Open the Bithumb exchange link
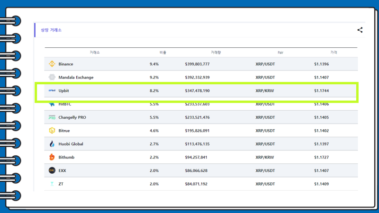 click(66, 157)
